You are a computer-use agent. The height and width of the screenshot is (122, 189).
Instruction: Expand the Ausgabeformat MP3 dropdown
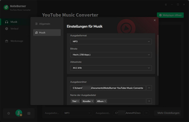click(111, 41)
